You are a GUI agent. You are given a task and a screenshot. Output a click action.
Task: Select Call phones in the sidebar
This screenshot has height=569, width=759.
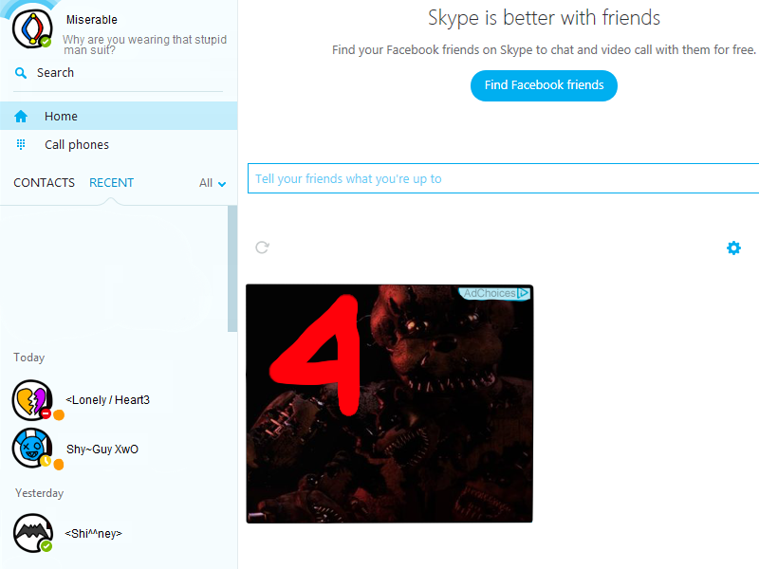click(x=77, y=145)
